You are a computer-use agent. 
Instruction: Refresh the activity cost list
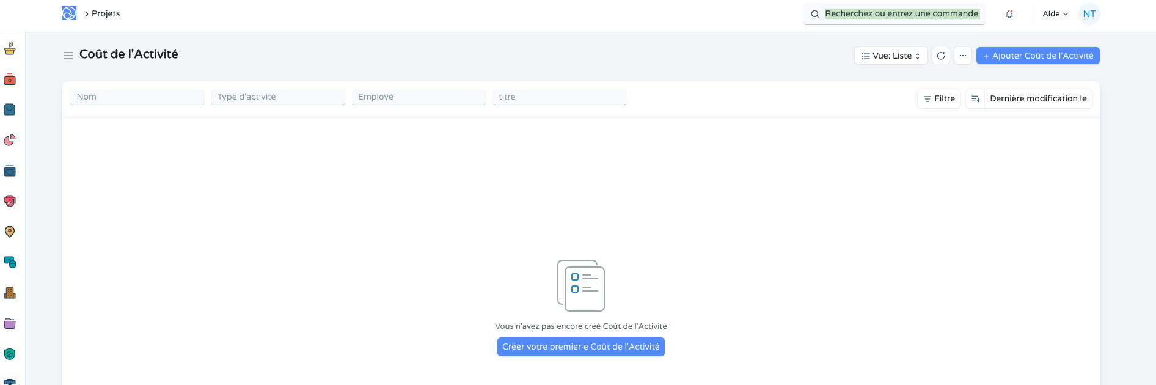(941, 56)
